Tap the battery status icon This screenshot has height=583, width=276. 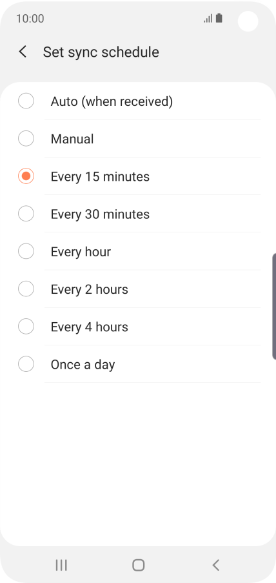(219, 18)
